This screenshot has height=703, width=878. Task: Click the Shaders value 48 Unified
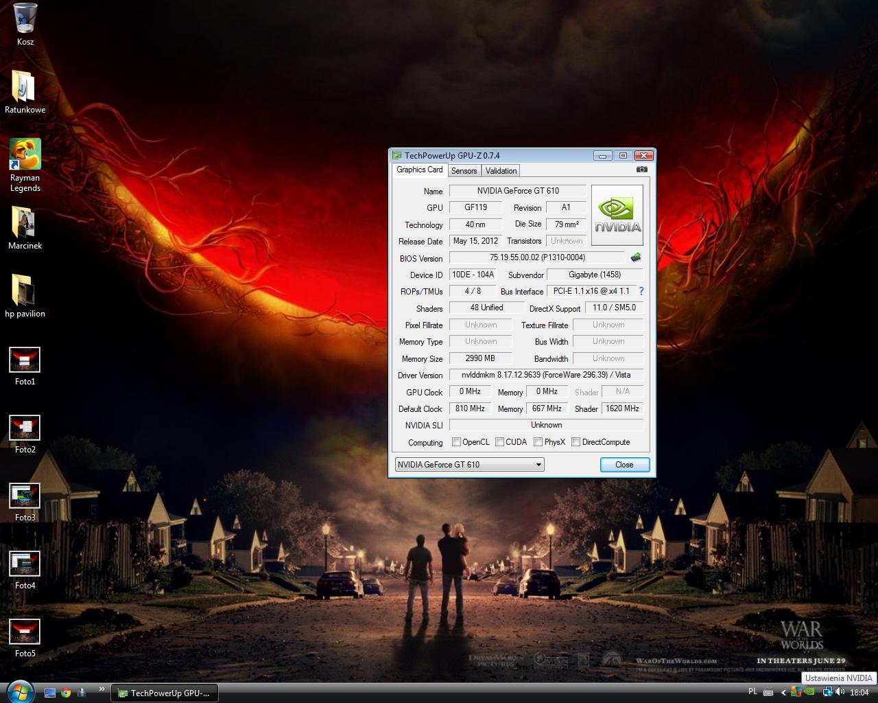click(x=486, y=308)
